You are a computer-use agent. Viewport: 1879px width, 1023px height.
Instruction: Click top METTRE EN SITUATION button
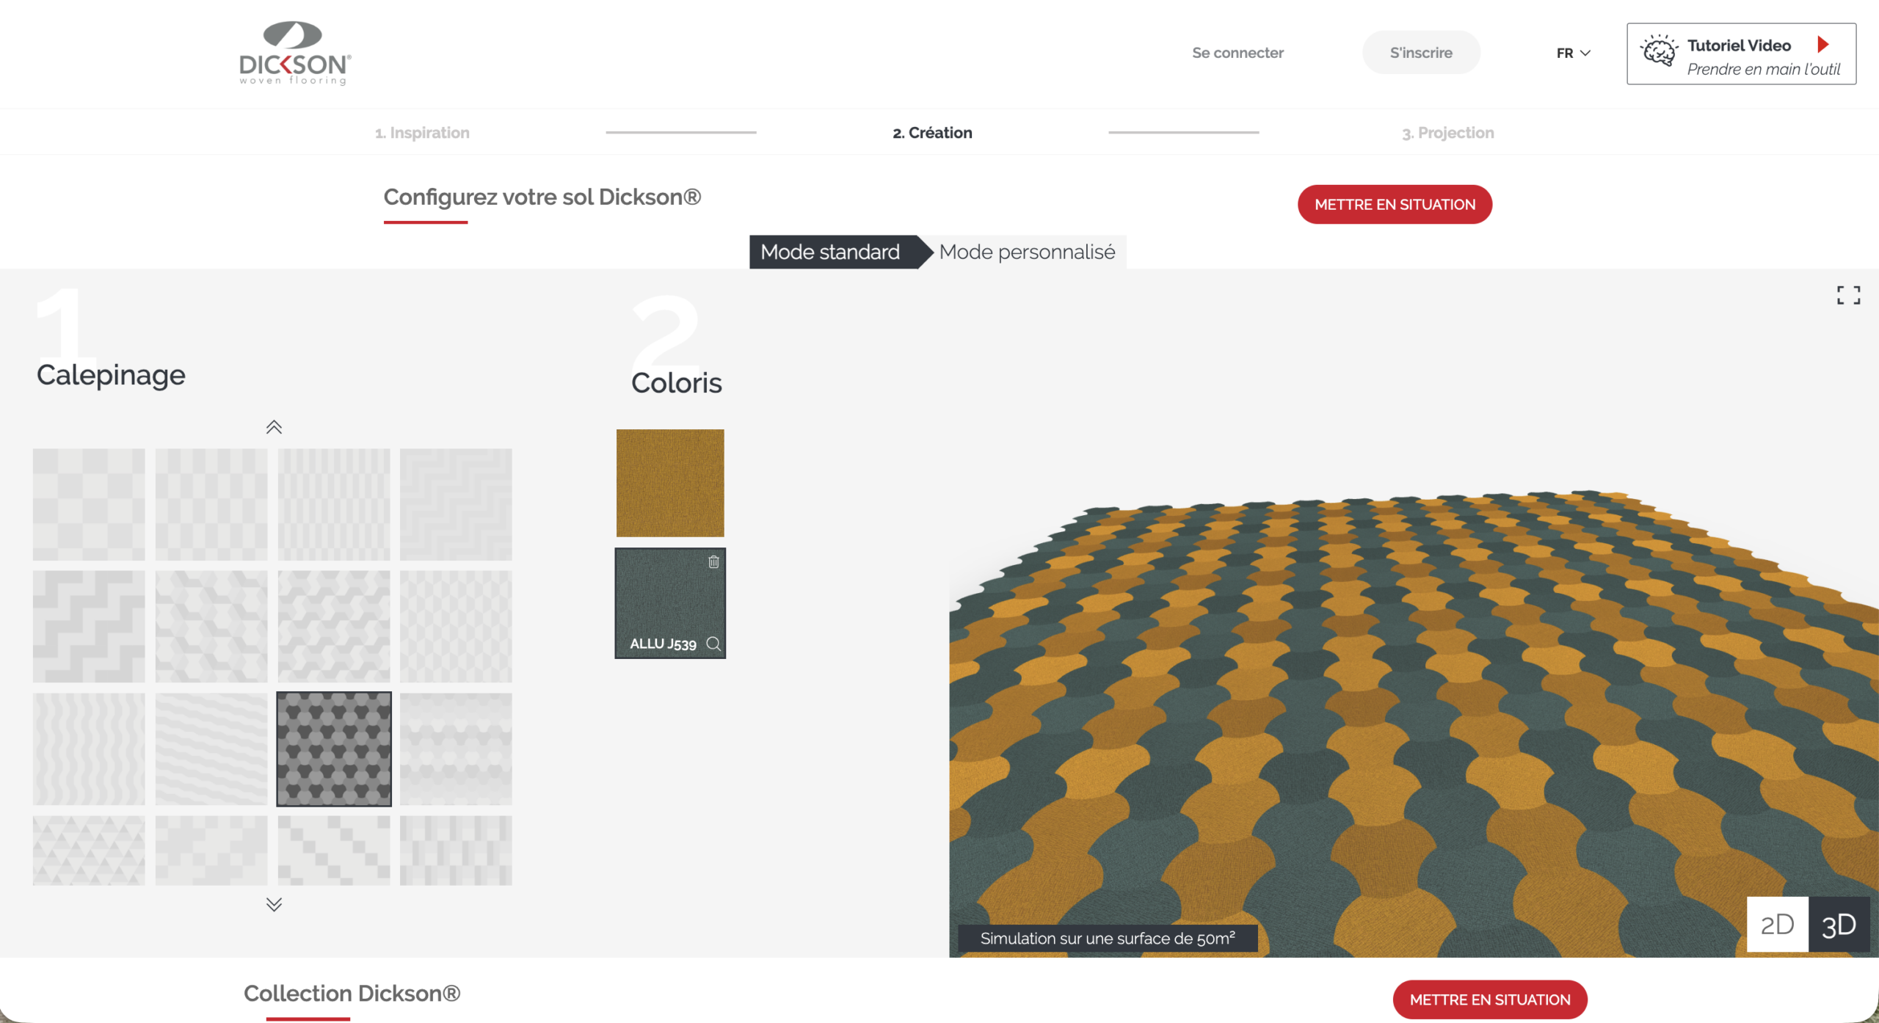[x=1394, y=205]
